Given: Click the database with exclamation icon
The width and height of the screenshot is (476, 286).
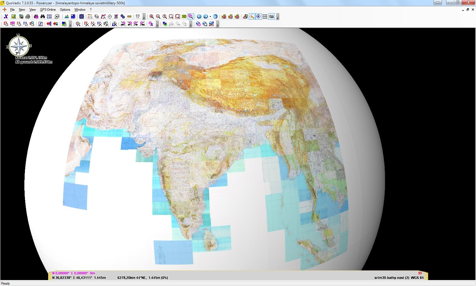Looking at the screenshot, I should coord(211,24).
